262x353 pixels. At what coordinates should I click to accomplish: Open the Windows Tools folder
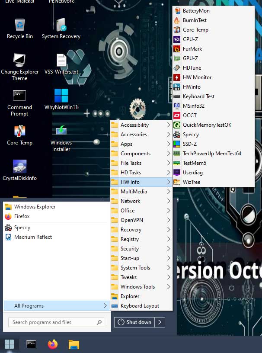pyautogui.click(x=141, y=287)
